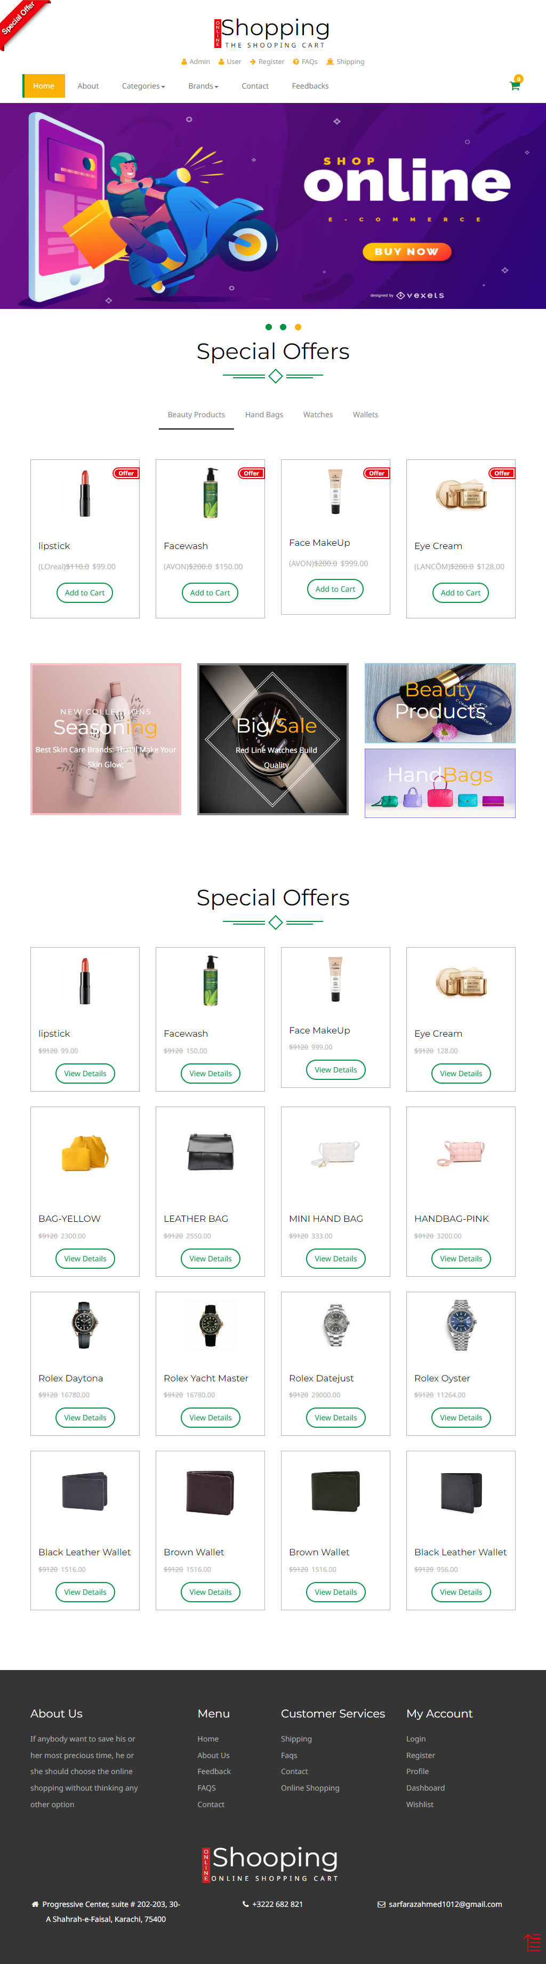Expand the Categories dropdown menu
Screen dimensions: 546x1964
pyautogui.click(x=143, y=86)
